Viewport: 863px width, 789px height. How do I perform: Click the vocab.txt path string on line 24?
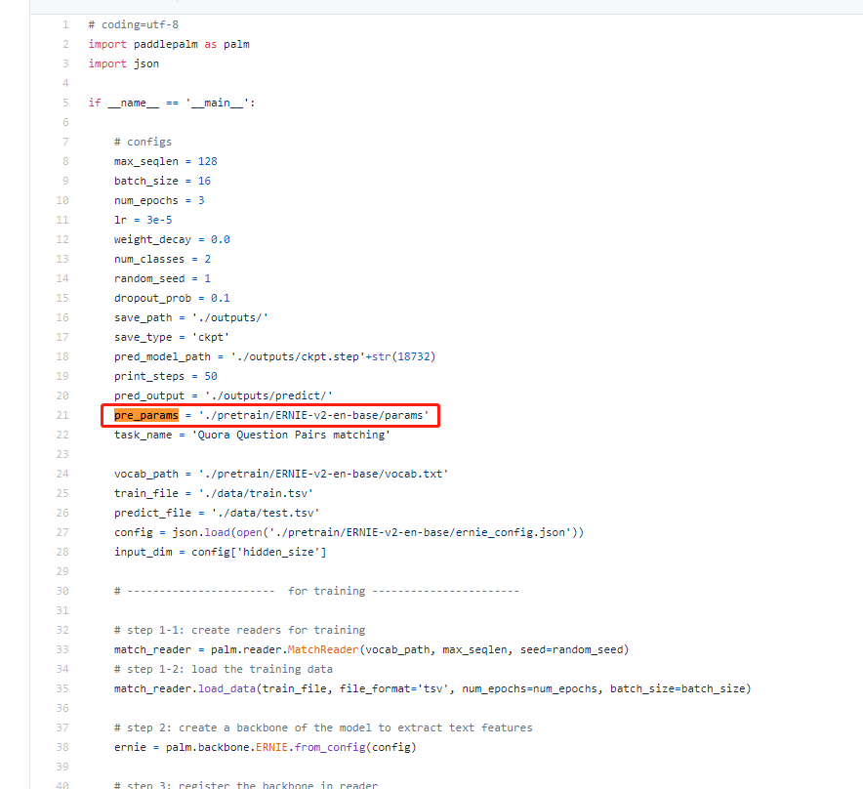coord(324,474)
